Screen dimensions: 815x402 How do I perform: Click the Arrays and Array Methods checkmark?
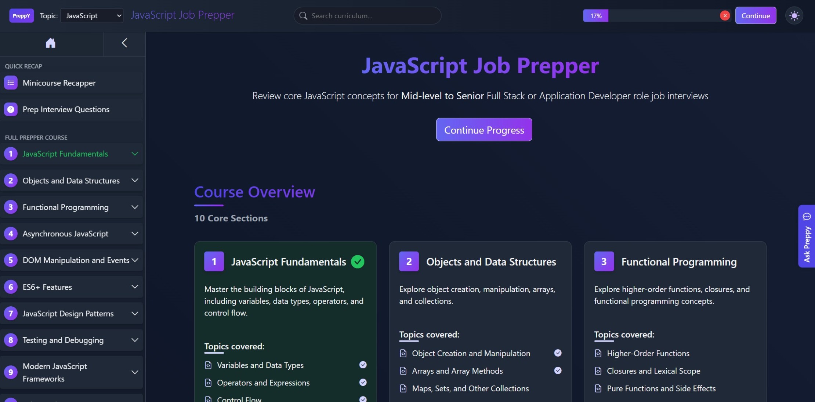tap(558, 370)
